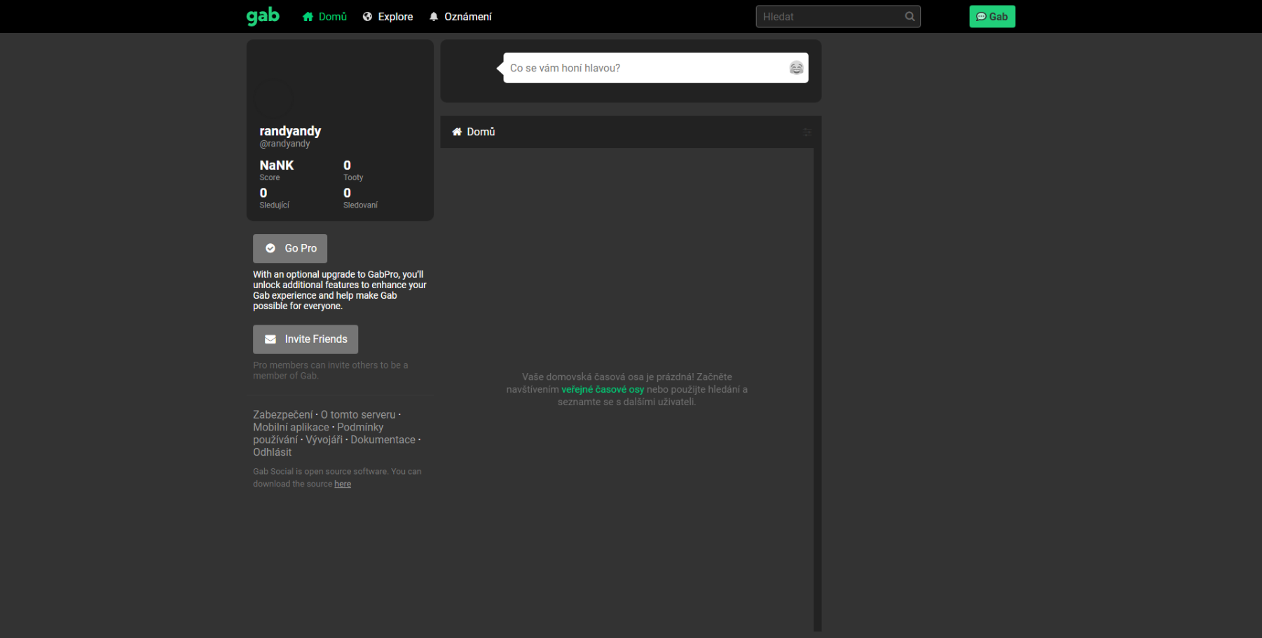Open Domů column settings icon
1262x638 pixels.
coord(807,132)
